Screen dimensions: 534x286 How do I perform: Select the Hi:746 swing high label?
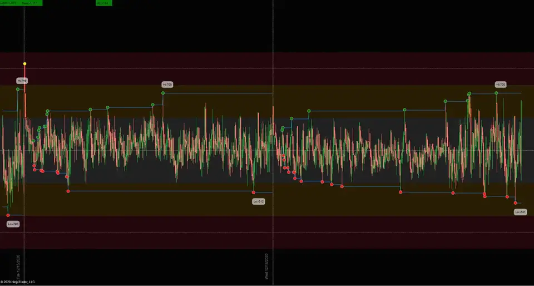click(22, 81)
